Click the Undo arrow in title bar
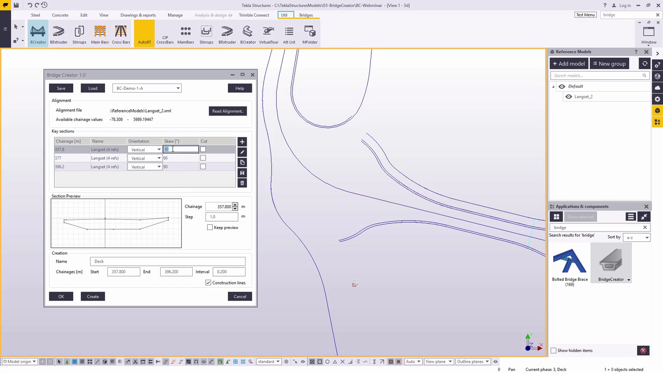This screenshot has height=373, width=663. point(30,5)
